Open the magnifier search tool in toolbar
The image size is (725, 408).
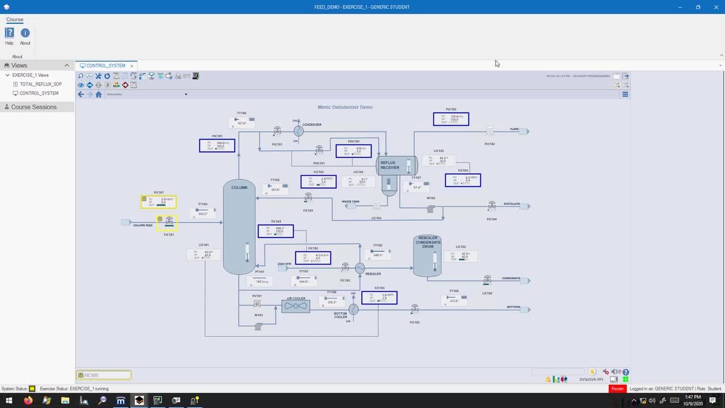point(80,76)
